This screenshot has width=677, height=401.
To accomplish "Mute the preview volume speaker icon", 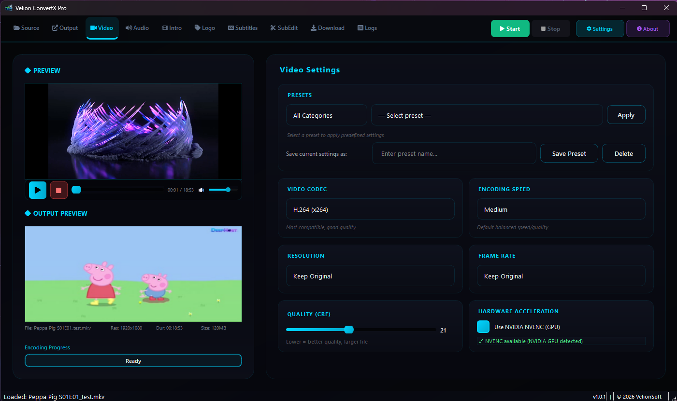I will click(x=201, y=190).
